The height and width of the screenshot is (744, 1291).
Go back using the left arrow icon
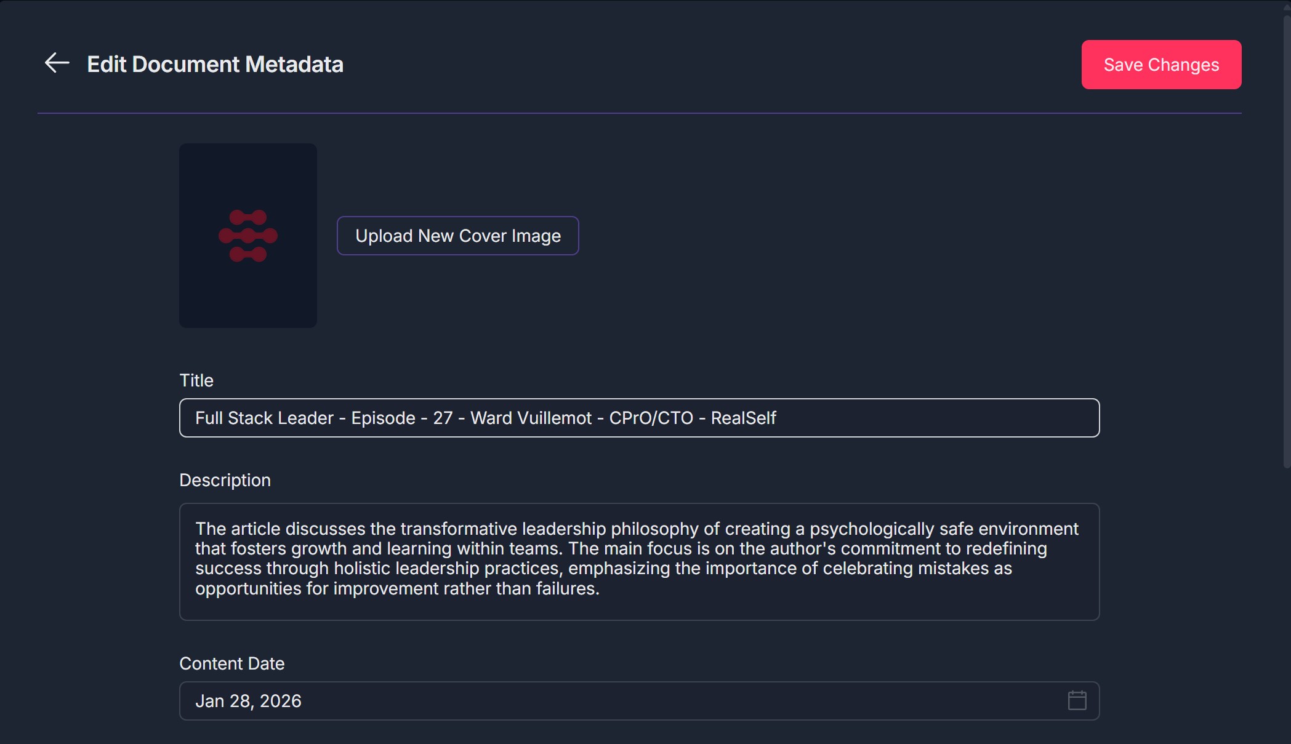57,63
